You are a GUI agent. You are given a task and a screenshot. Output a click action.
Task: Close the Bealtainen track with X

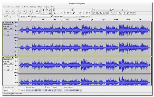3,23
